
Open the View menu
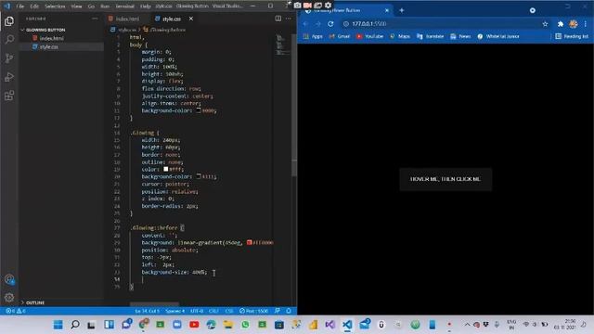76,6
